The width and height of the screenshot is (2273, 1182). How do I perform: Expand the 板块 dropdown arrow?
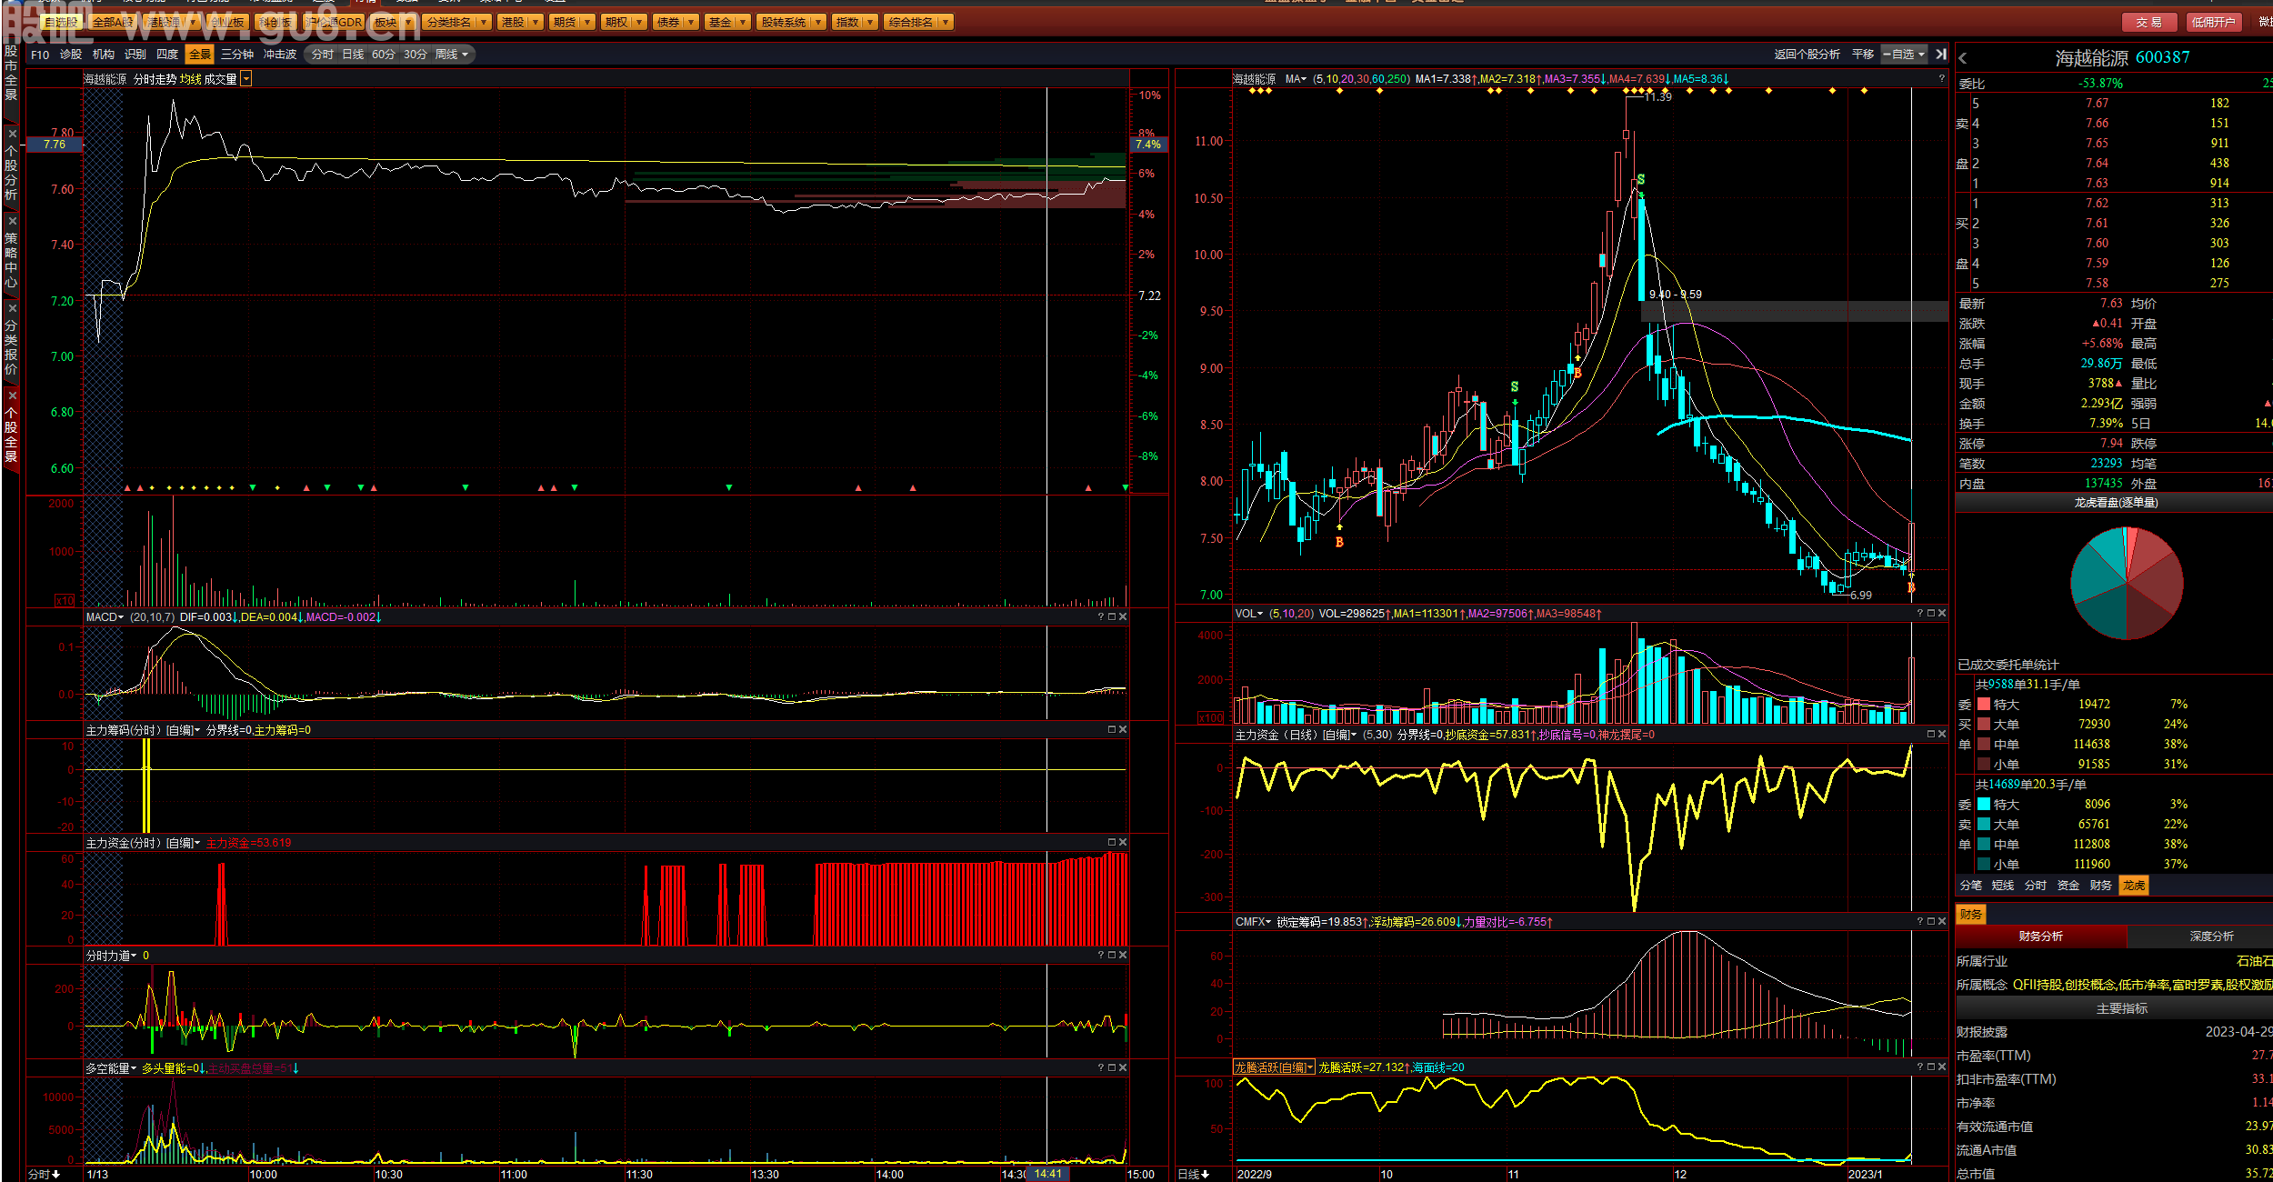pyautogui.click(x=407, y=22)
